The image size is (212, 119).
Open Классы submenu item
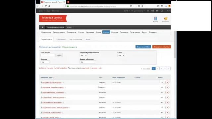(98, 32)
